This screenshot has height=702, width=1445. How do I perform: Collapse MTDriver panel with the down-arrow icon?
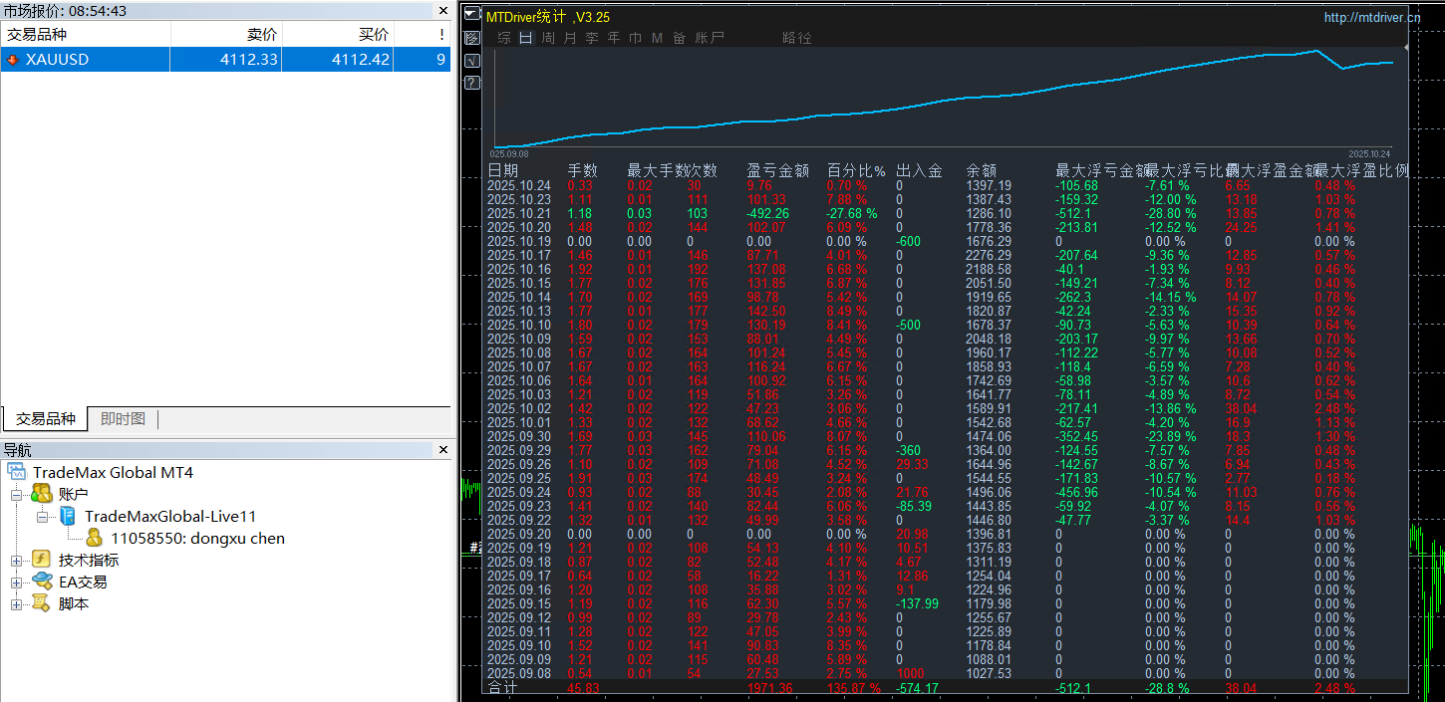point(472,14)
